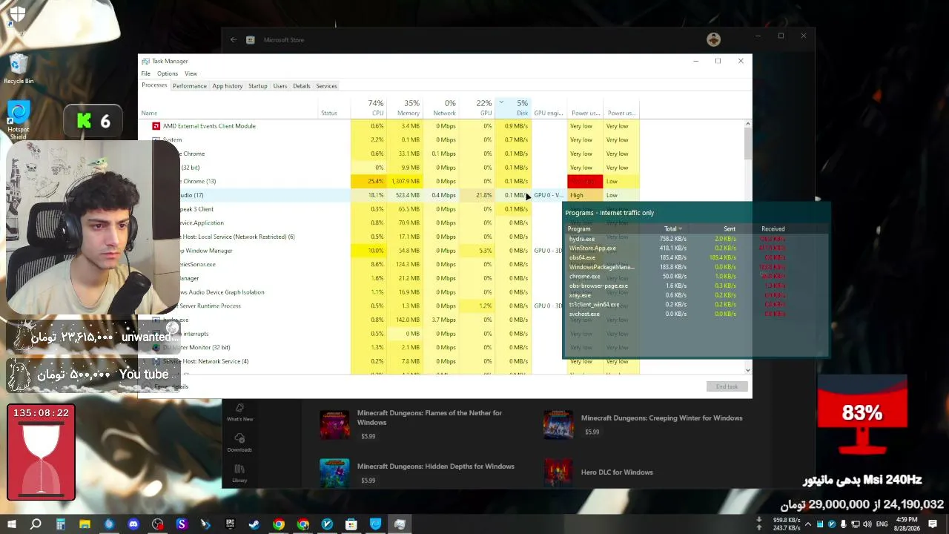Open OBS Studio from the taskbar
Screen dimensions: 949x534
[x=157, y=524]
